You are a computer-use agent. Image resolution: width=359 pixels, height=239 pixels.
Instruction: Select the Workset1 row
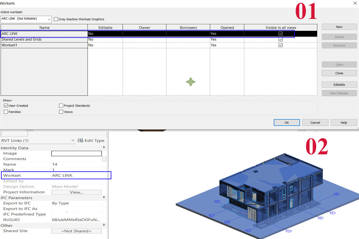point(44,45)
